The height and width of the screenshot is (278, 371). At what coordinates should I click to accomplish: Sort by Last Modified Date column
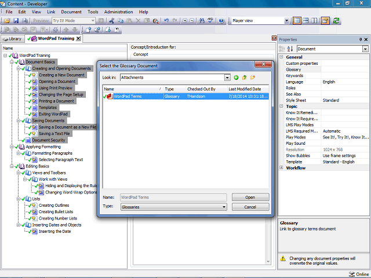(x=248, y=89)
